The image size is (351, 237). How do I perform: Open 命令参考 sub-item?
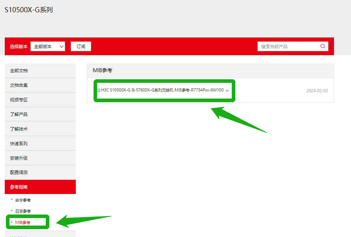[x=23, y=200]
